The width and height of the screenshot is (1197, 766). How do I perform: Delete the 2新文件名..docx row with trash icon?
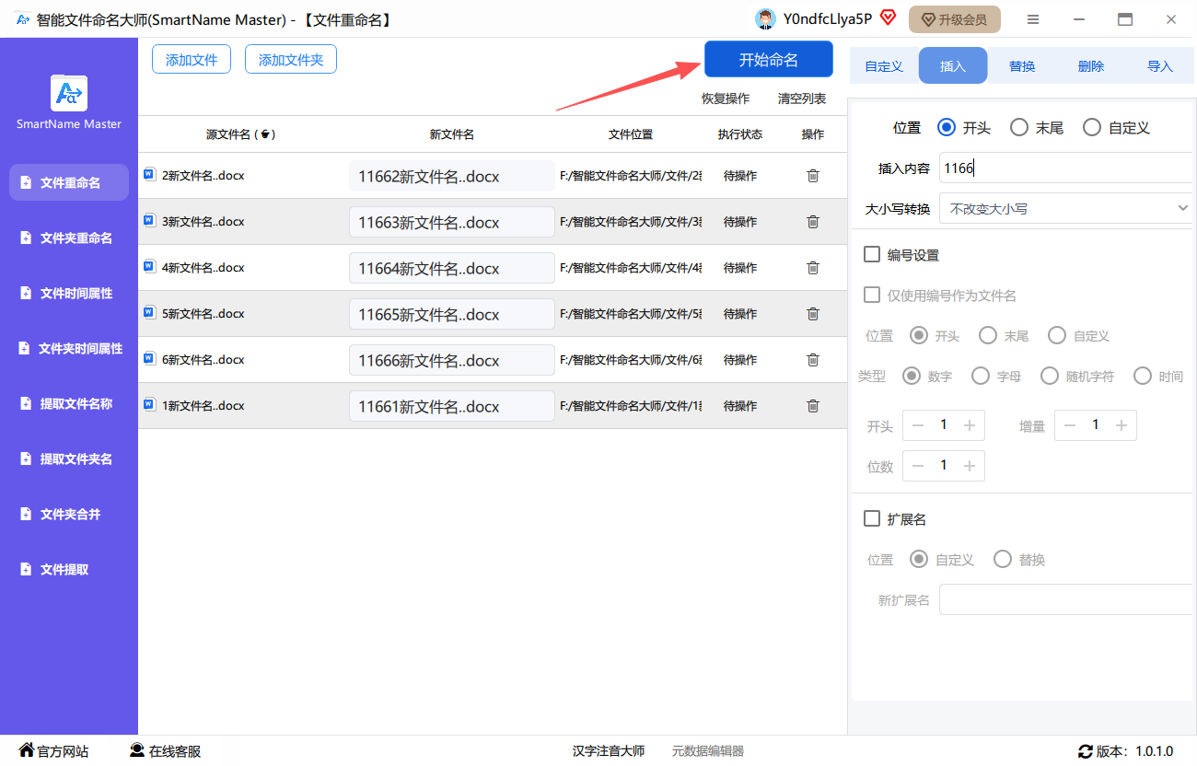coord(812,176)
